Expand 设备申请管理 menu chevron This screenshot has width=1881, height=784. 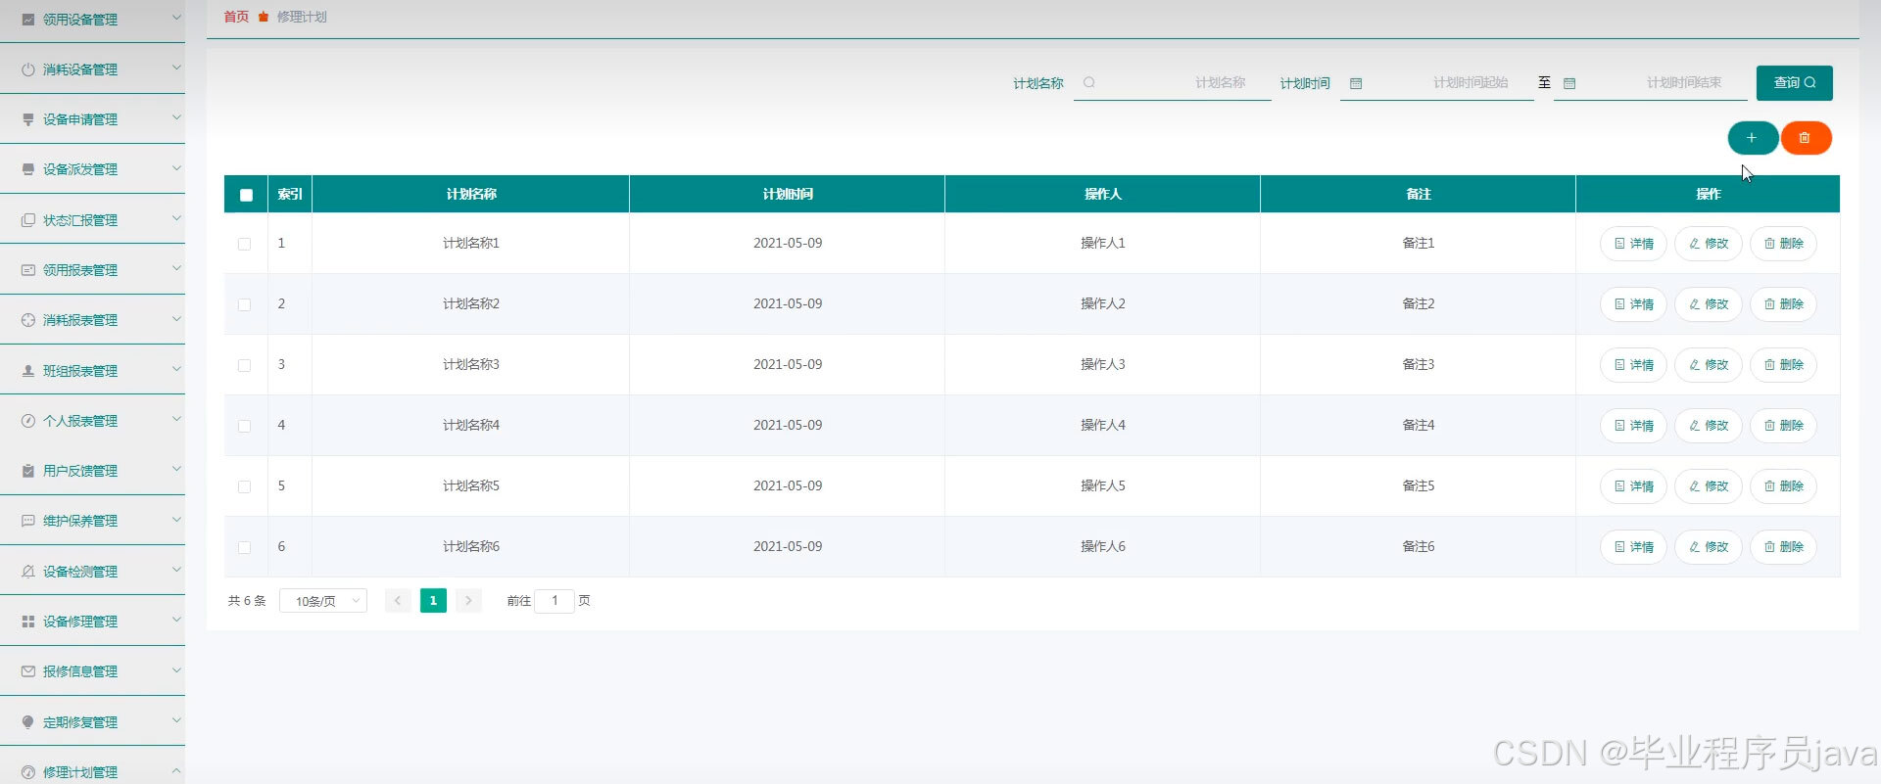(177, 117)
